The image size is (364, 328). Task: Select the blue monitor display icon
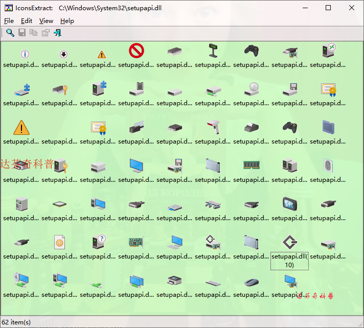[136, 166]
